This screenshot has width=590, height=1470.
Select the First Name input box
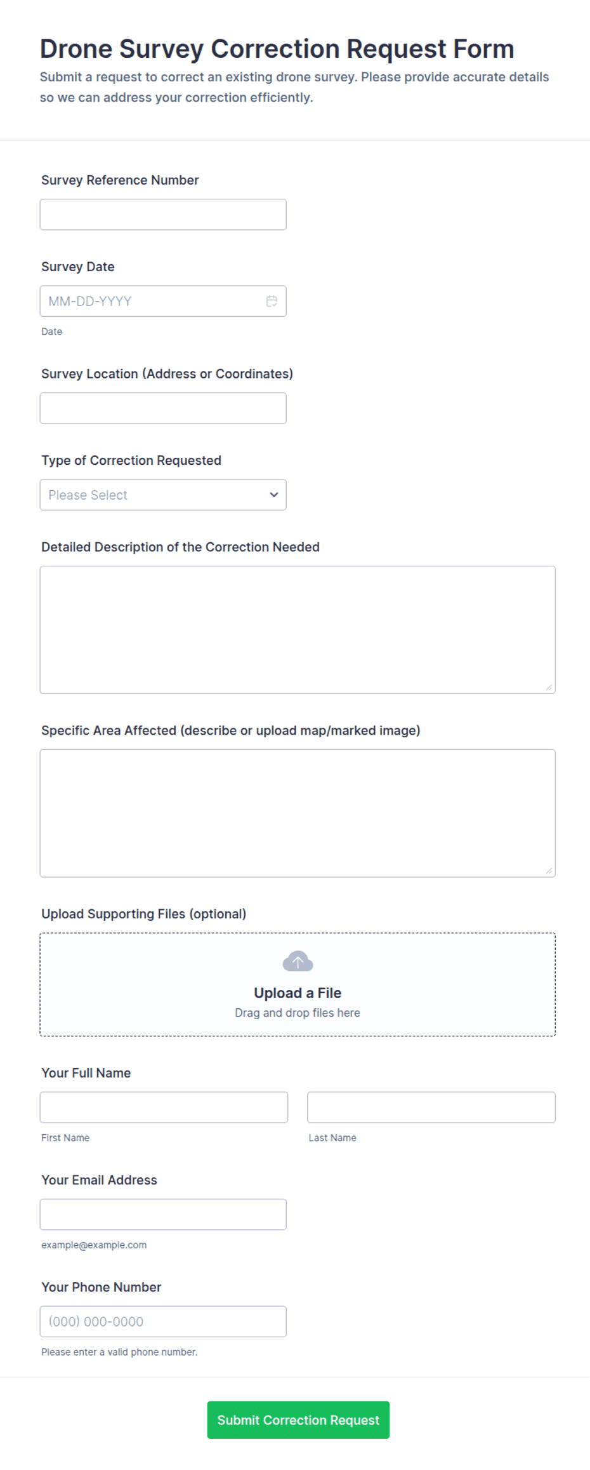[x=164, y=1107]
